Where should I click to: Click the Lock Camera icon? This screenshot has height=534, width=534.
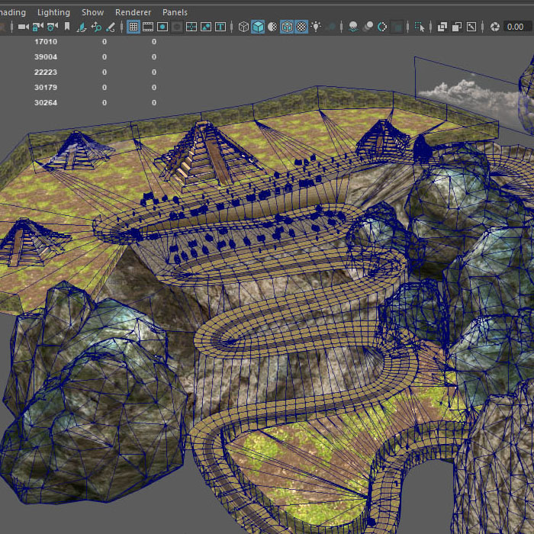point(37,27)
